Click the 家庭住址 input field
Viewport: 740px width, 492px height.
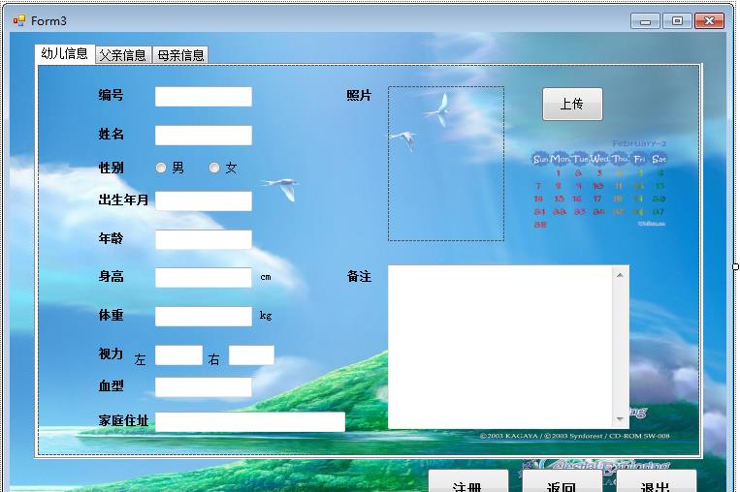[x=250, y=421]
